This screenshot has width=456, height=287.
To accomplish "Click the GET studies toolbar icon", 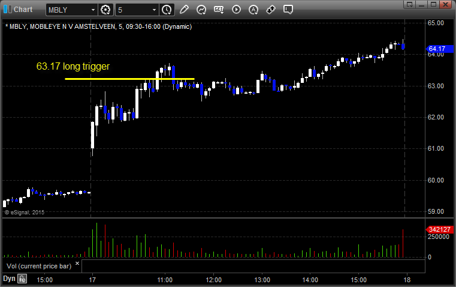I will tap(219, 10).
